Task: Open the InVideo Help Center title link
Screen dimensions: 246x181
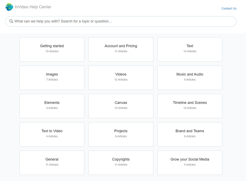Action: [x=33, y=7]
